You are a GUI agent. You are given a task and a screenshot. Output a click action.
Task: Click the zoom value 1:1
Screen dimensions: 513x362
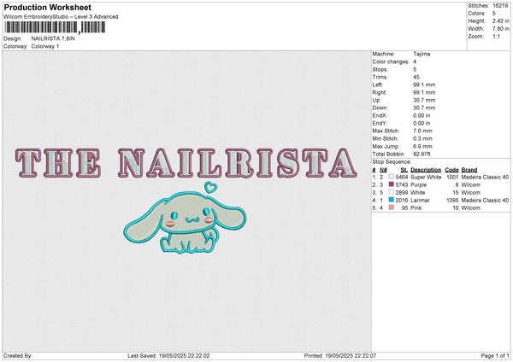click(496, 36)
